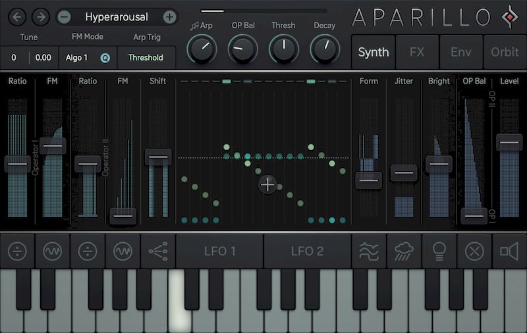This screenshot has width=527, height=333.
Task: Select the Bright light bulb icon
Action: click(439, 251)
